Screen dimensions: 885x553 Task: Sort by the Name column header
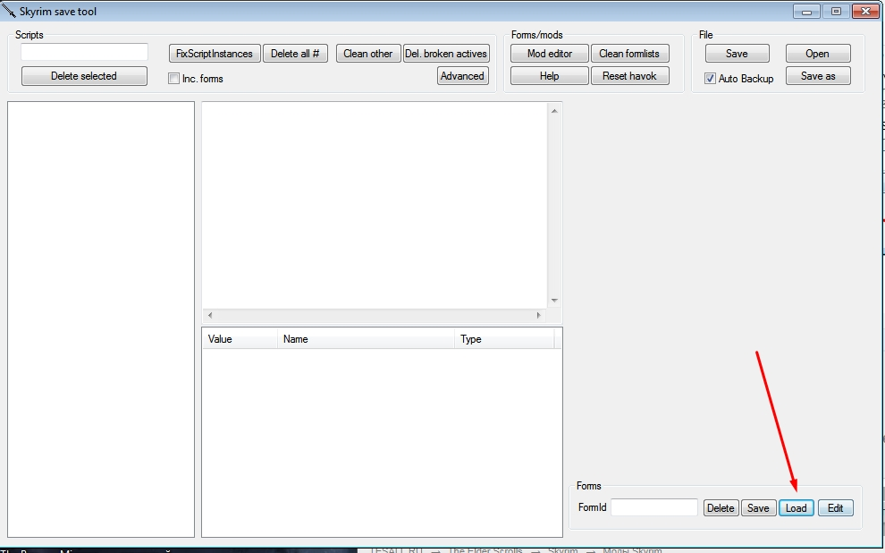[x=366, y=339]
